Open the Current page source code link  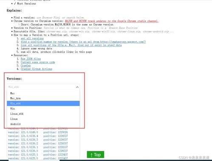(38, 62)
